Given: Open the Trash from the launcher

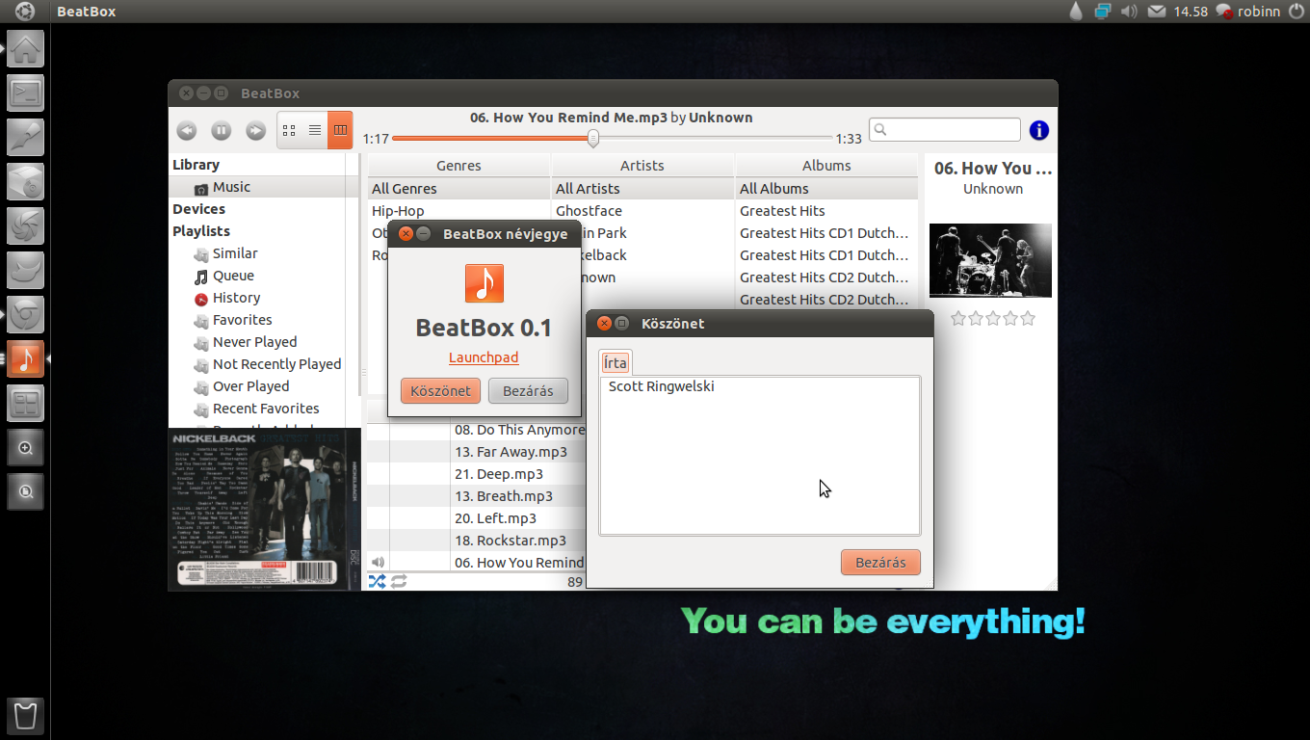Looking at the screenshot, I should coord(25,716).
